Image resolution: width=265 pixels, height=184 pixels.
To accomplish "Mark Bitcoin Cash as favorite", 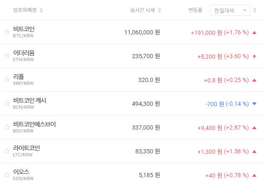I will [7, 103].
